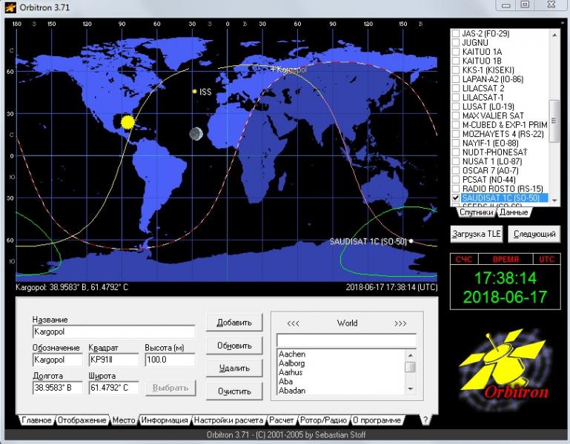Viewport: 570px width, 444px height.
Task: Open the question mark help tab
Action: (x=425, y=420)
